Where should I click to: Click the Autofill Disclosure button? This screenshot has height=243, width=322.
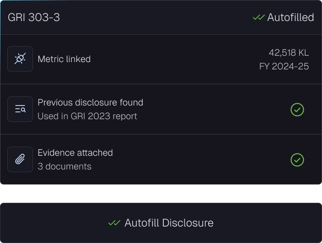click(x=161, y=223)
